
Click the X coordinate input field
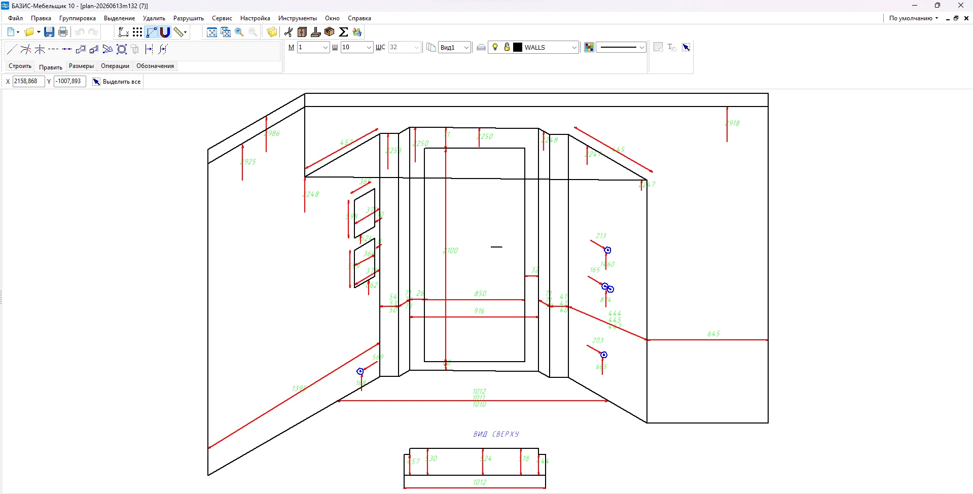28,81
